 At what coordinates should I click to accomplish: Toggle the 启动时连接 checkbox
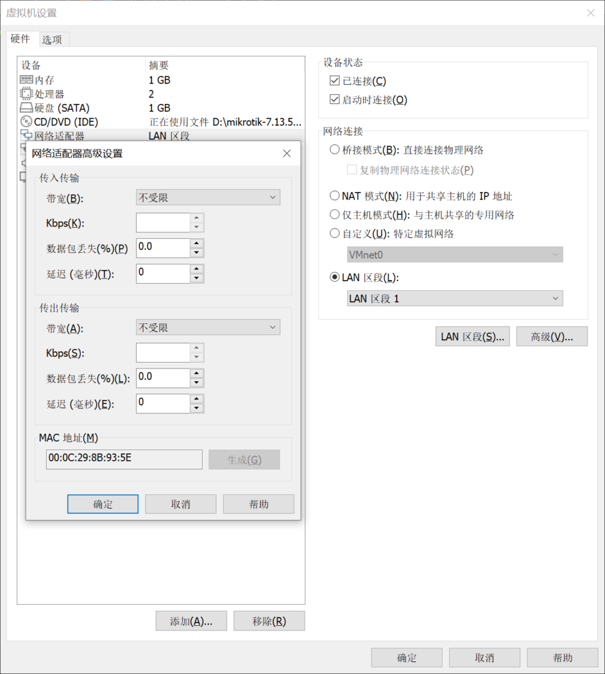tap(334, 100)
